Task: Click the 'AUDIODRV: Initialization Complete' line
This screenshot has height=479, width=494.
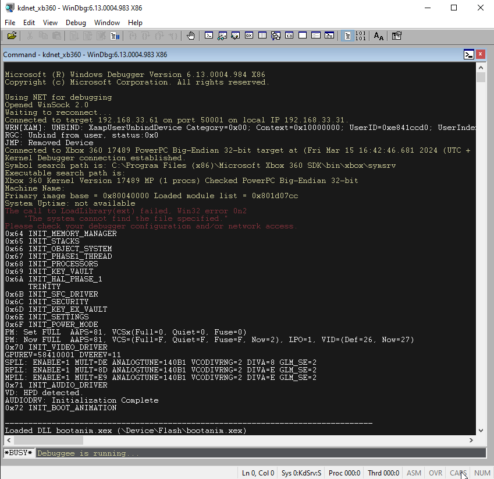Action: point(81,400)
